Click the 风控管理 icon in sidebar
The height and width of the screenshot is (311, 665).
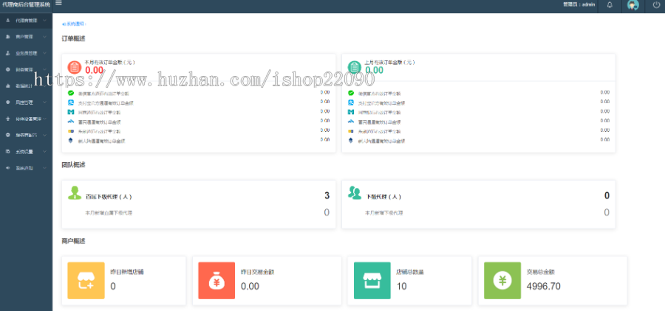click(8, 102)
